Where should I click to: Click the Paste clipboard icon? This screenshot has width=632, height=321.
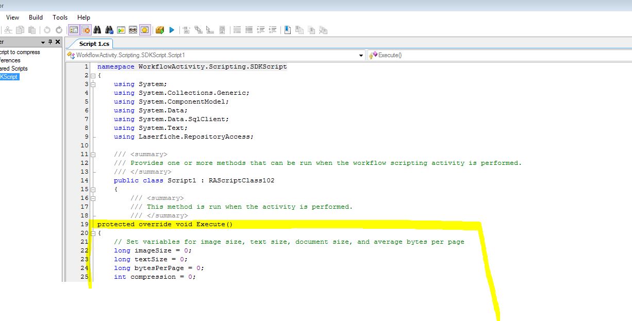32,30
